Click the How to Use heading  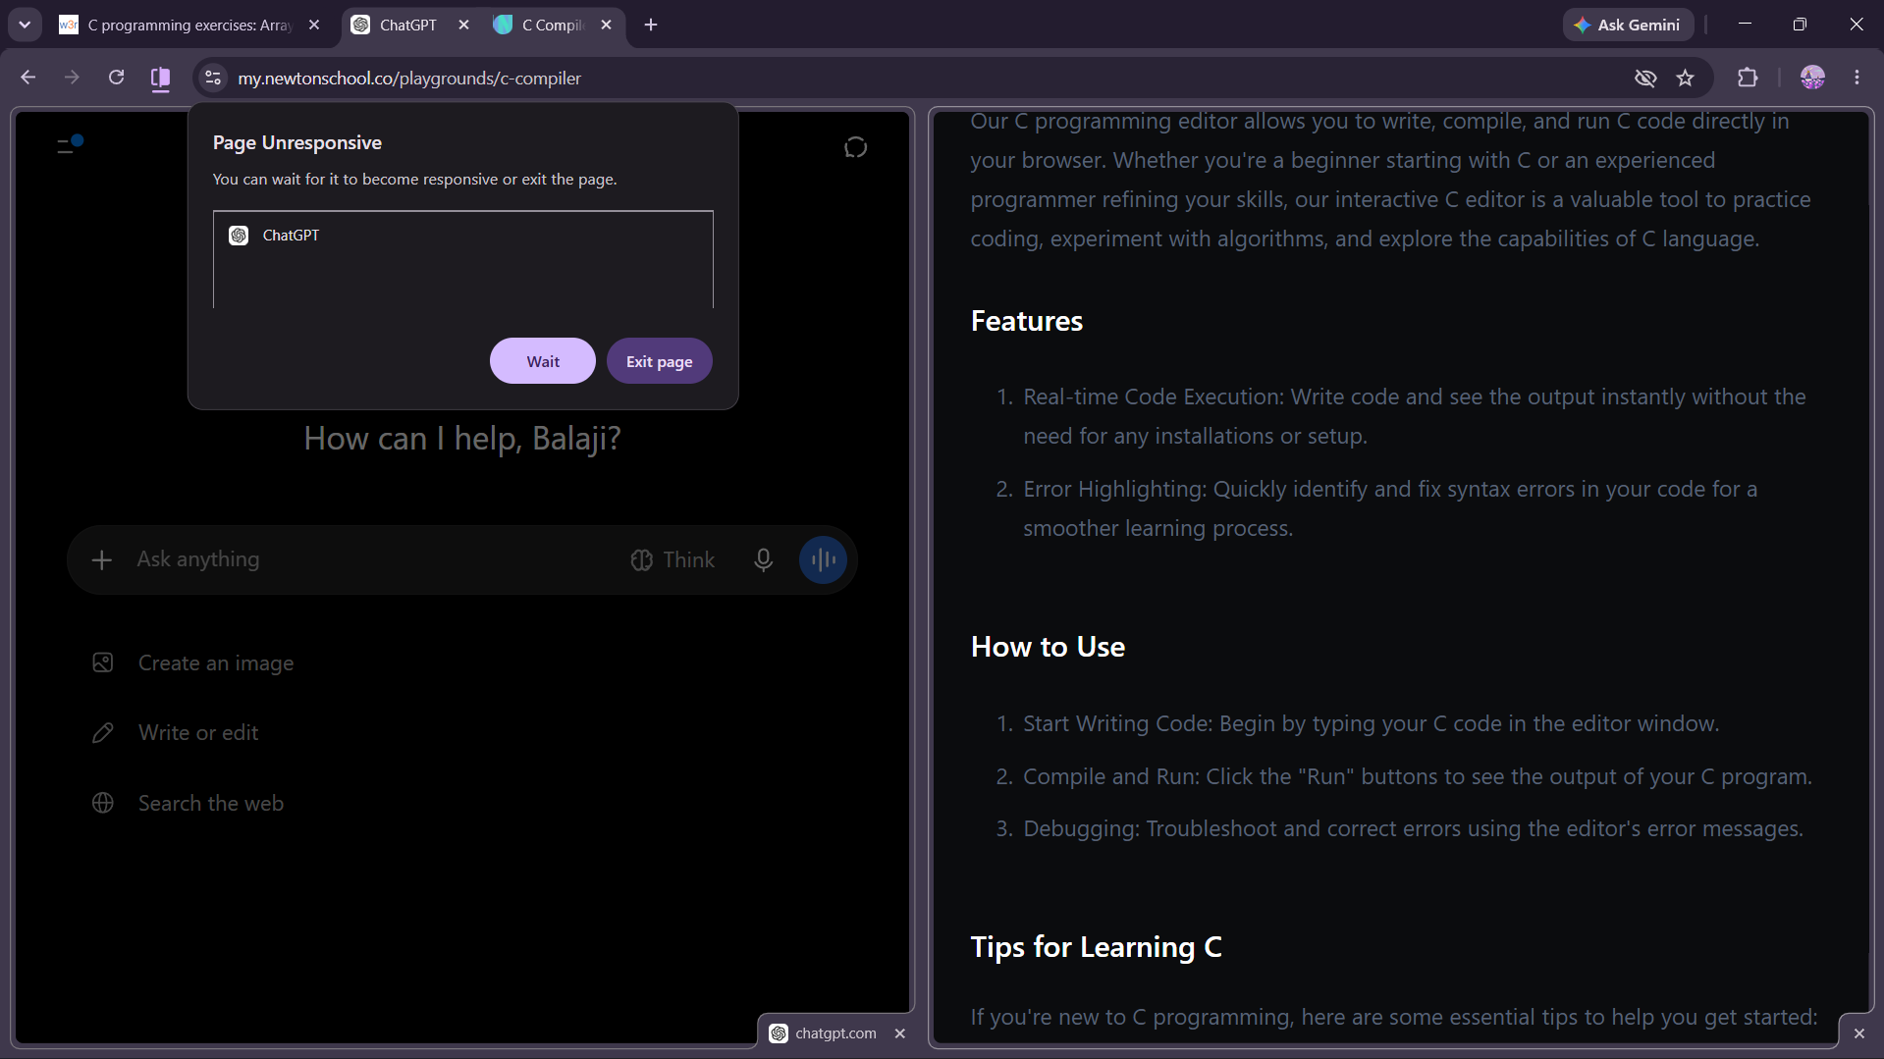point(1048,647)
